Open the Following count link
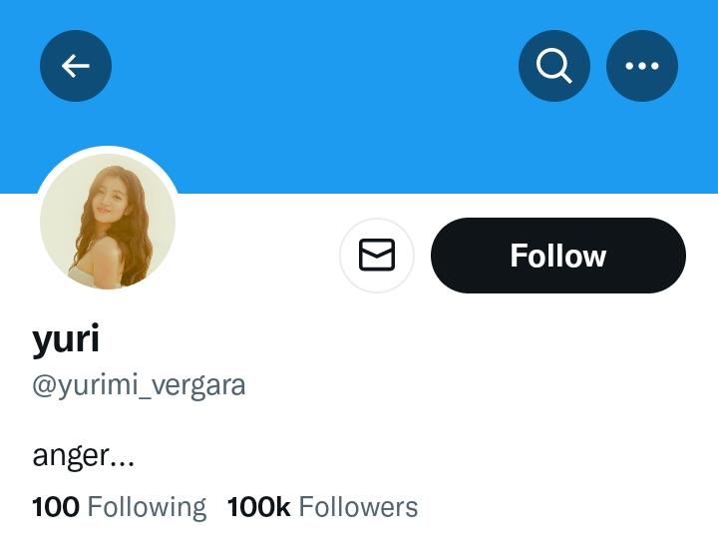 (119, 507)
